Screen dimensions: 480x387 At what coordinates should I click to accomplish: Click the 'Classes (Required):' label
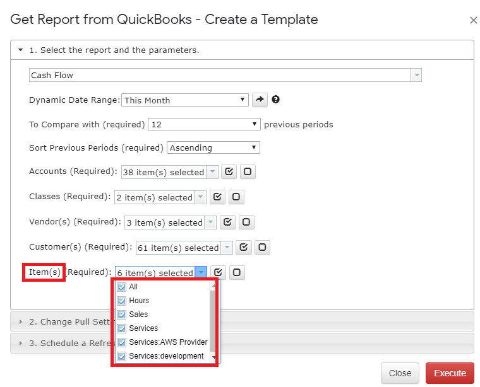[70, 197]
